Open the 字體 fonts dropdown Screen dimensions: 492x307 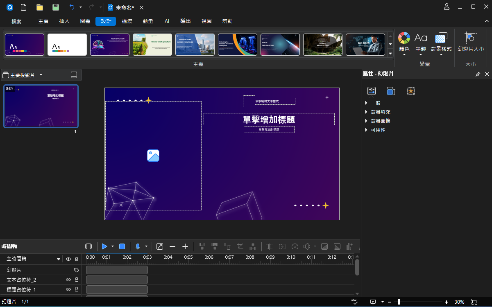tap(421, 44)
